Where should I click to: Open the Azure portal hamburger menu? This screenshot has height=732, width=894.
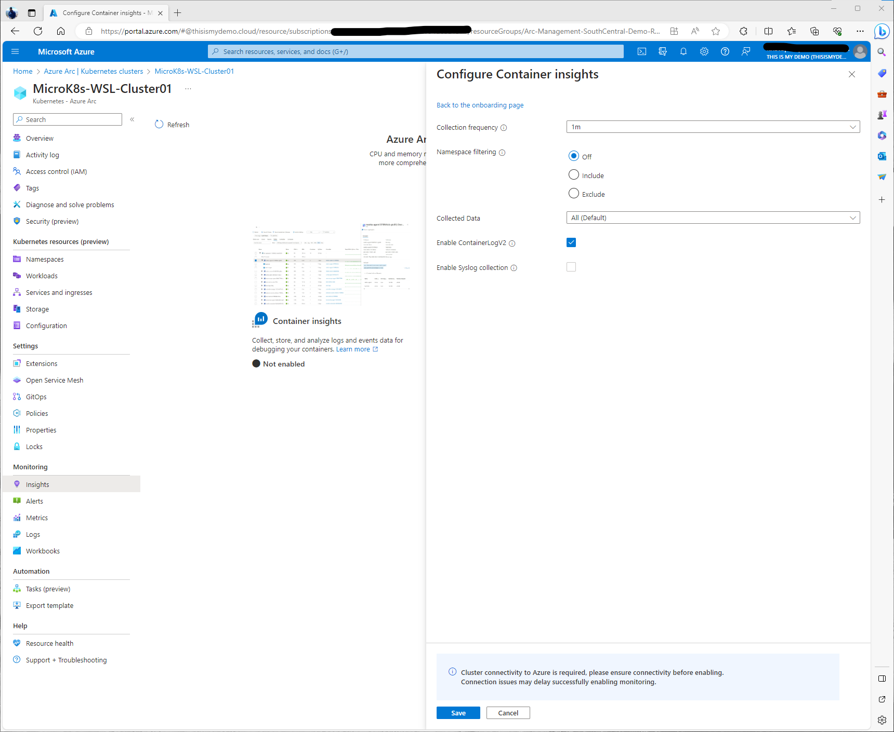pyautogui.click(x=15, y=51)
